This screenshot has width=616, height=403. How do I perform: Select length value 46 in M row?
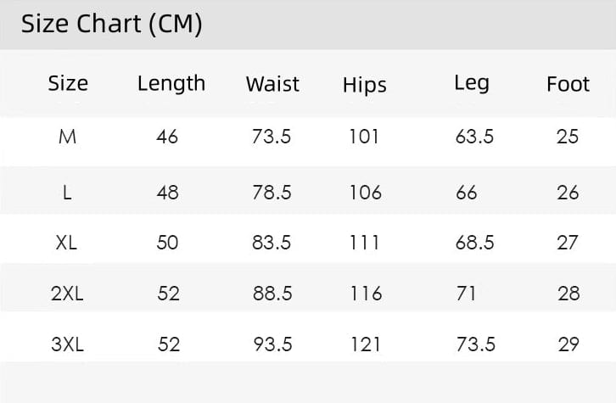(167, 137)
